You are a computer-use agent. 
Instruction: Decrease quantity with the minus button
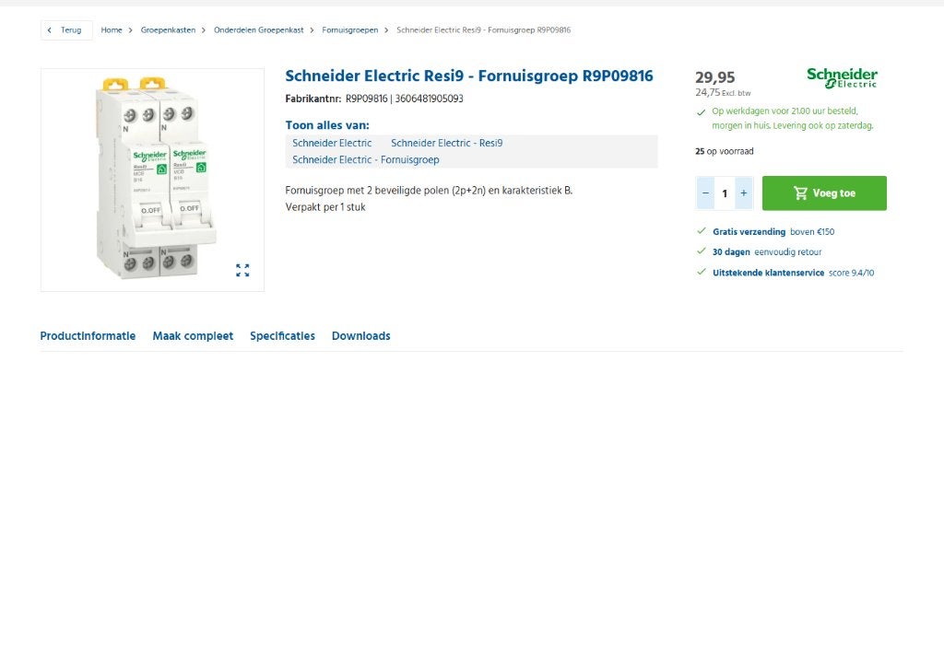tap(705, 193)
